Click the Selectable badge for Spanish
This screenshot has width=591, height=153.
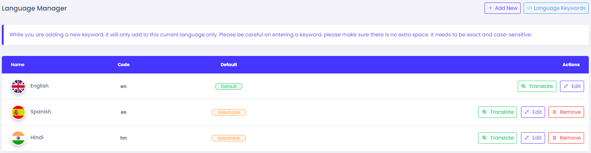(229, 112)
